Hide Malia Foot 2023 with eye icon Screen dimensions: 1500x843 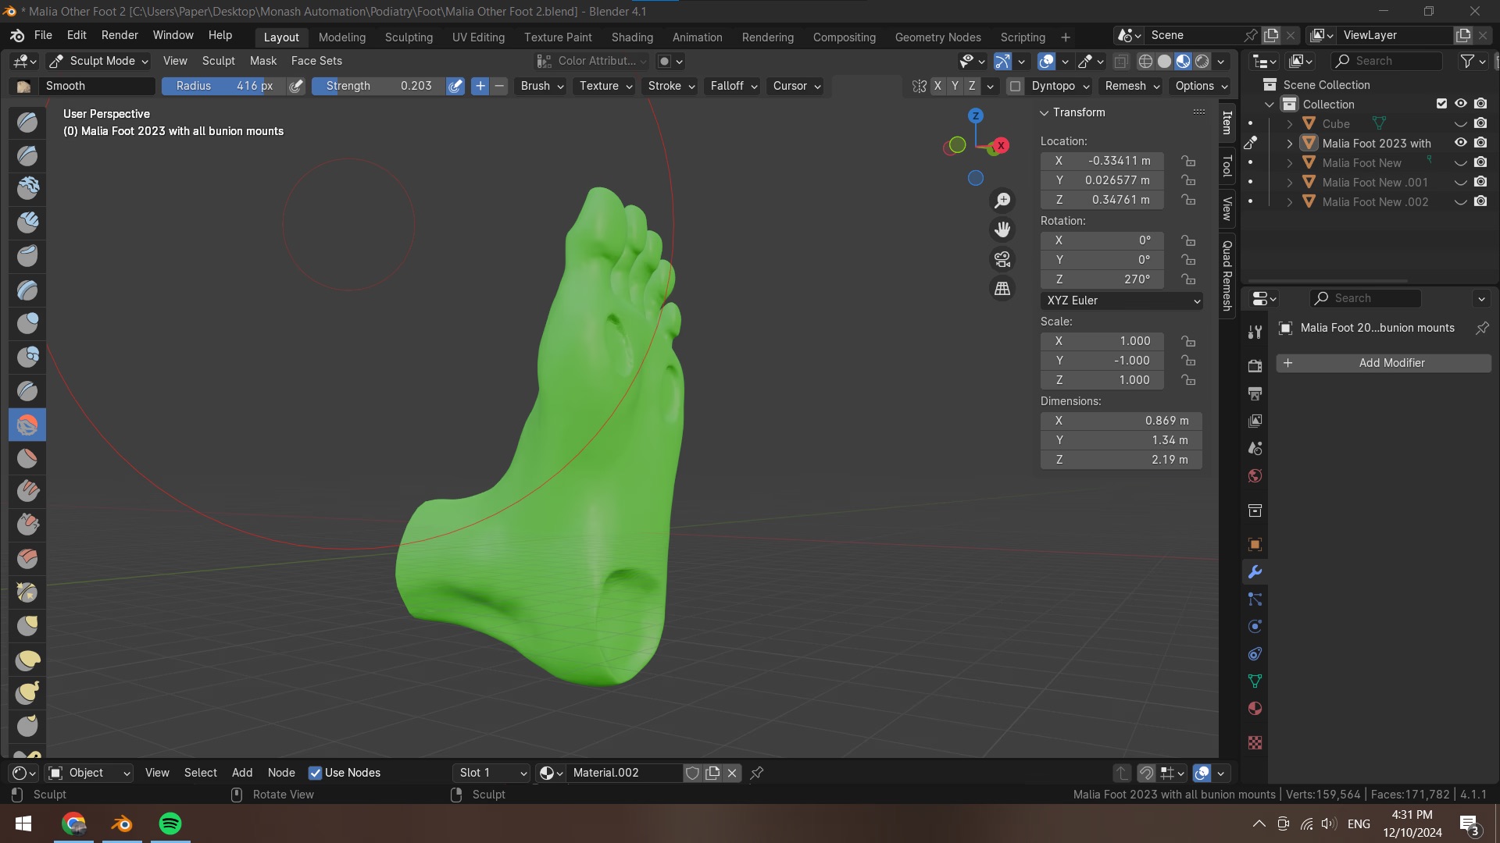[1460, 143]
